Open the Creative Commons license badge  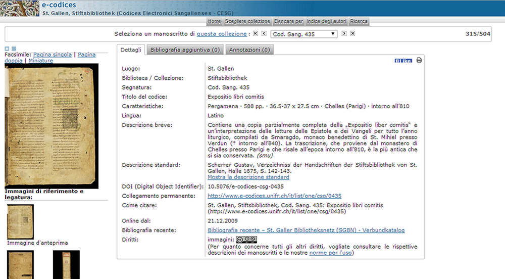click(x=246, y=240)
